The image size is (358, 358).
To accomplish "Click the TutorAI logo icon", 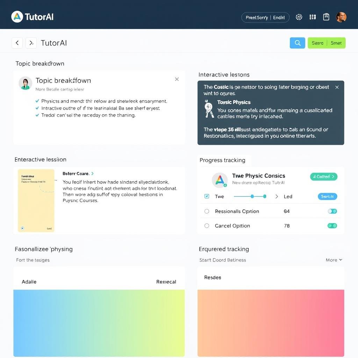I will 17,17.
